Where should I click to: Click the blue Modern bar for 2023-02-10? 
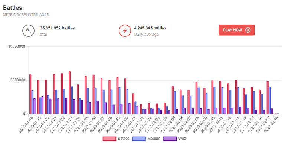click(214, 100)
